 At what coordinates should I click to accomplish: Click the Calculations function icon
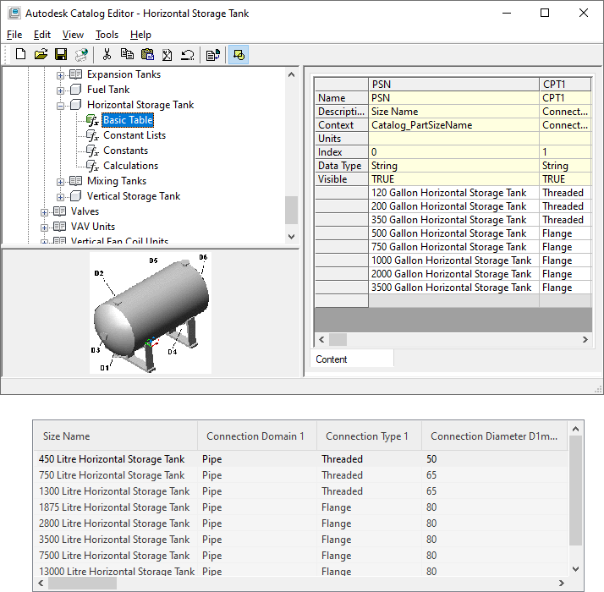pos(92,166)
